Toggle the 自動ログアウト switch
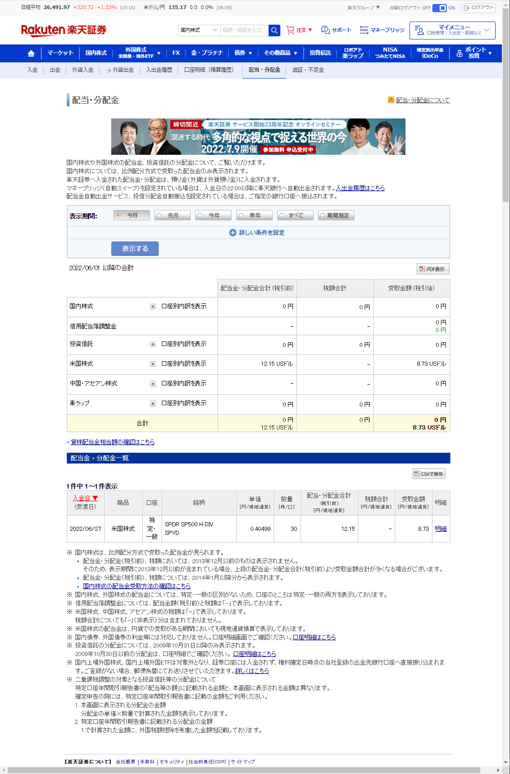Screen dimensions: 510x774 (440, 8)
